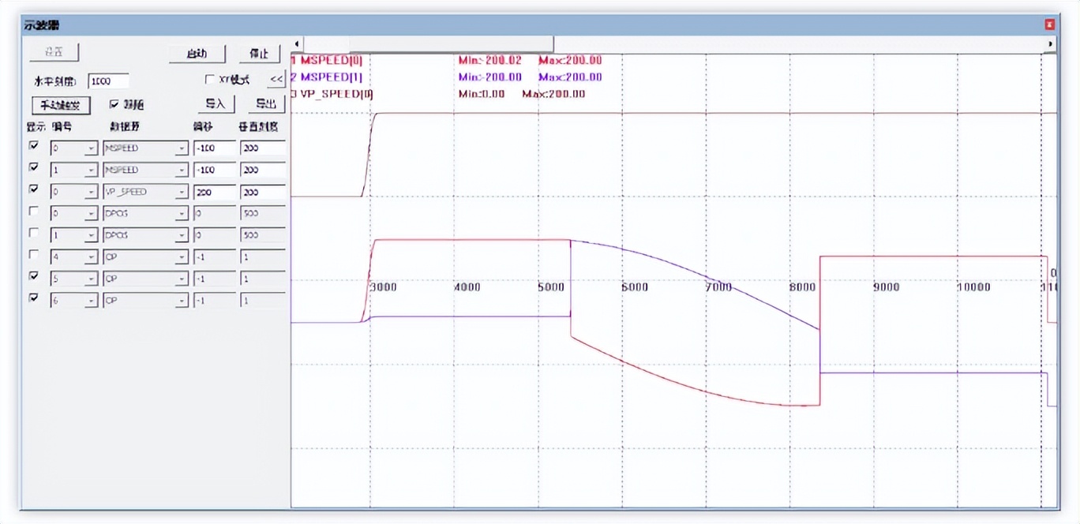Screen dimensions: 1080x524
Task: Toggle the 跟随 (follow) checkbox
Action: point(114,104)
